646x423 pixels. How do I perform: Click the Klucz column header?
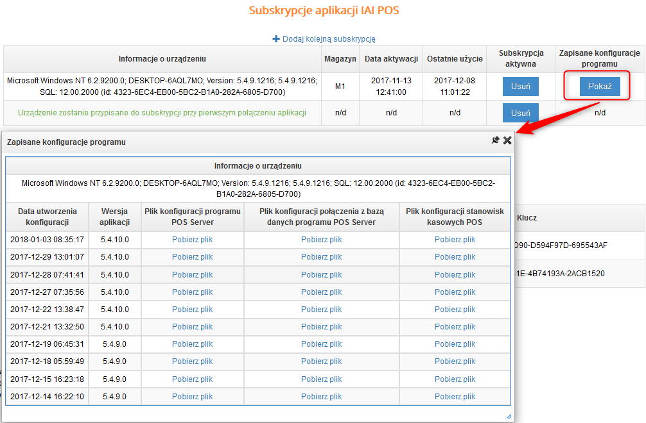pos(527,218)
